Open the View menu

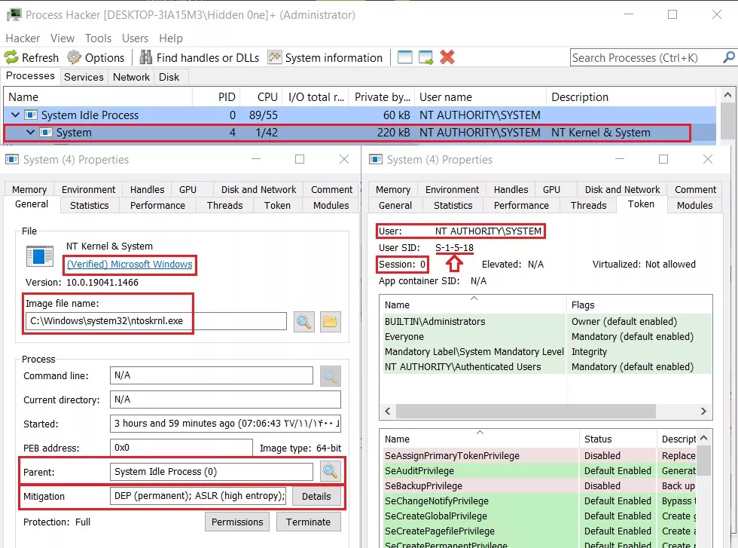62,38
